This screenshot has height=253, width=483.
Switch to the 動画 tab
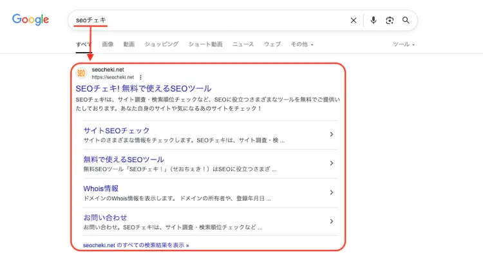click(129, 44)
